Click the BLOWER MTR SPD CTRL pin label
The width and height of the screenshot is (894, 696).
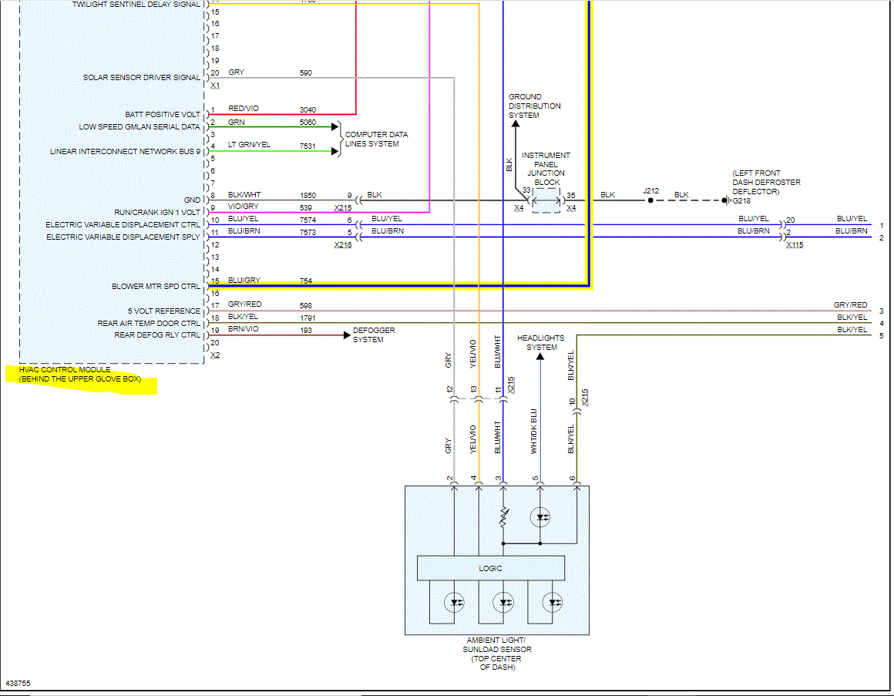click(x=156, y=287)
